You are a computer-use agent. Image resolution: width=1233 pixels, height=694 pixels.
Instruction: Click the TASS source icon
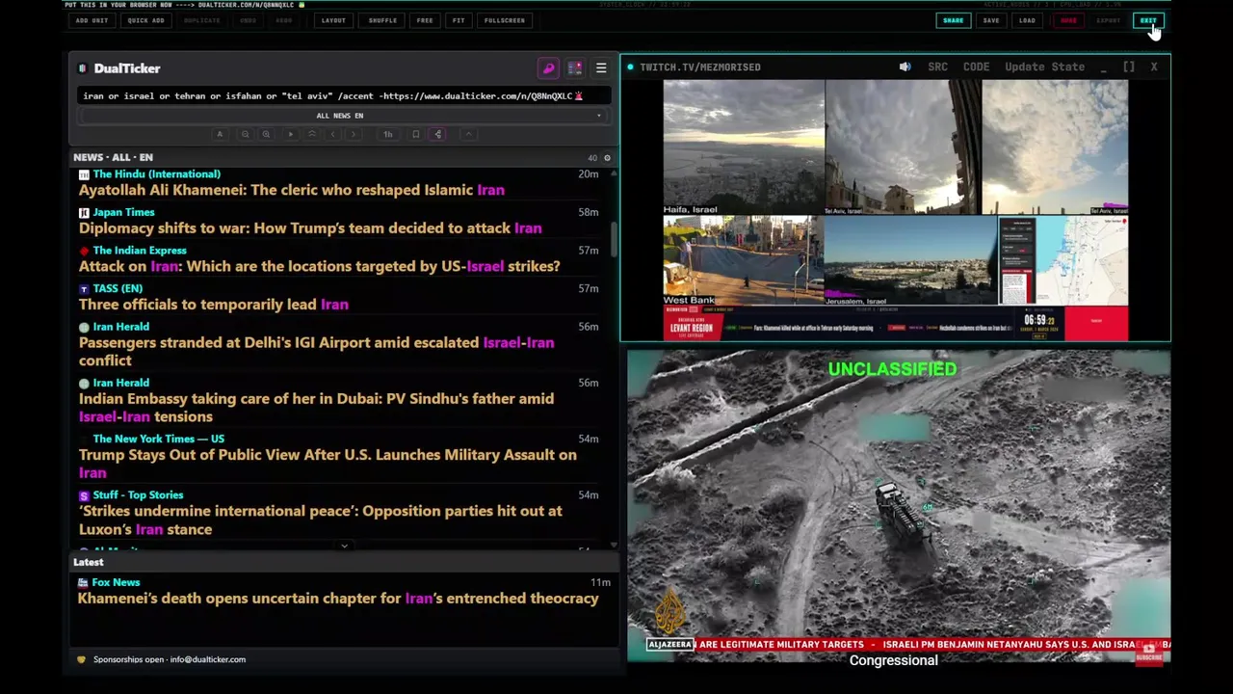tap(84, 288)
